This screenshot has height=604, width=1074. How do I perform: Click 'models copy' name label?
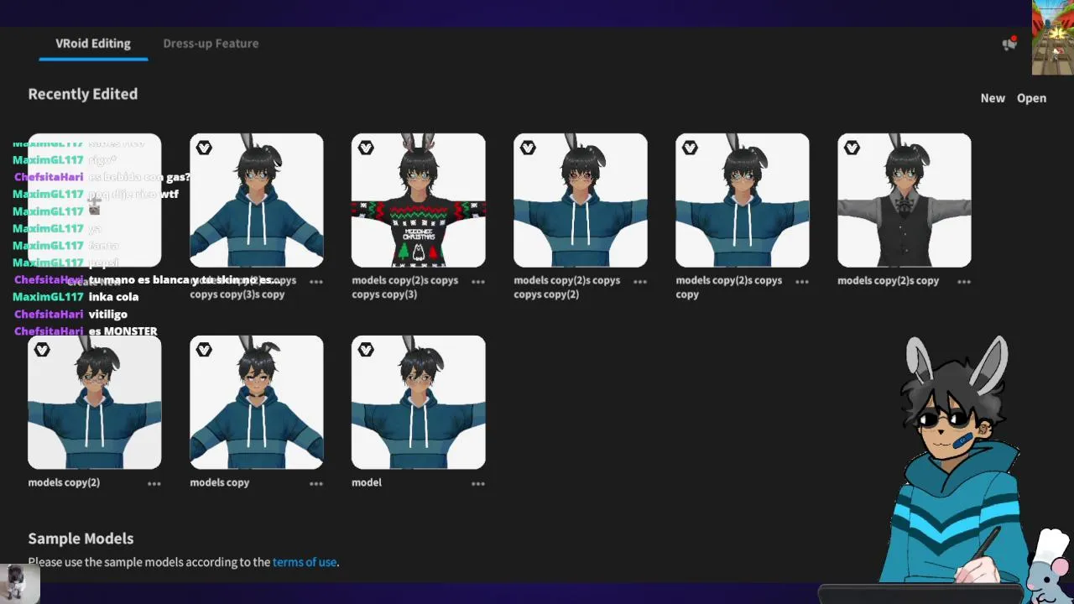[x=220, y=482]
